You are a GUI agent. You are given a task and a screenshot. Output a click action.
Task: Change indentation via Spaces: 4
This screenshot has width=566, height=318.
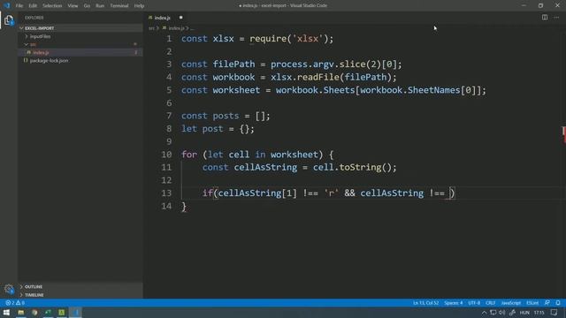tap(453, 303)
